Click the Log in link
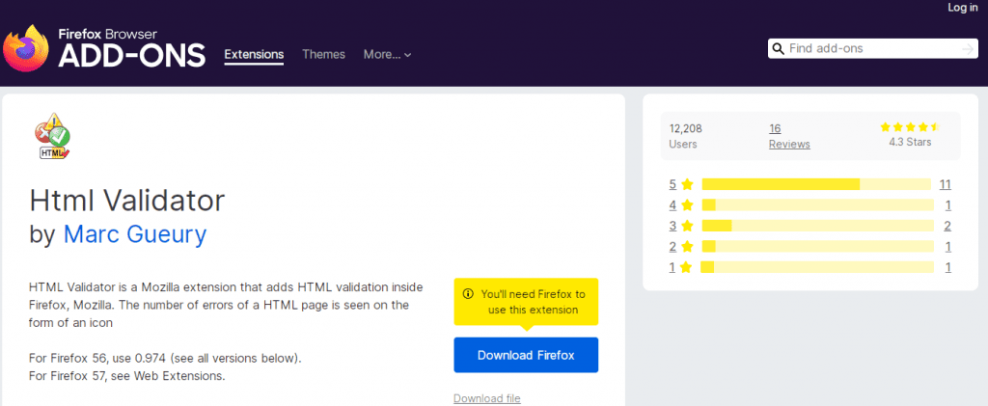 pyautogui.click(x=963, y=8)
